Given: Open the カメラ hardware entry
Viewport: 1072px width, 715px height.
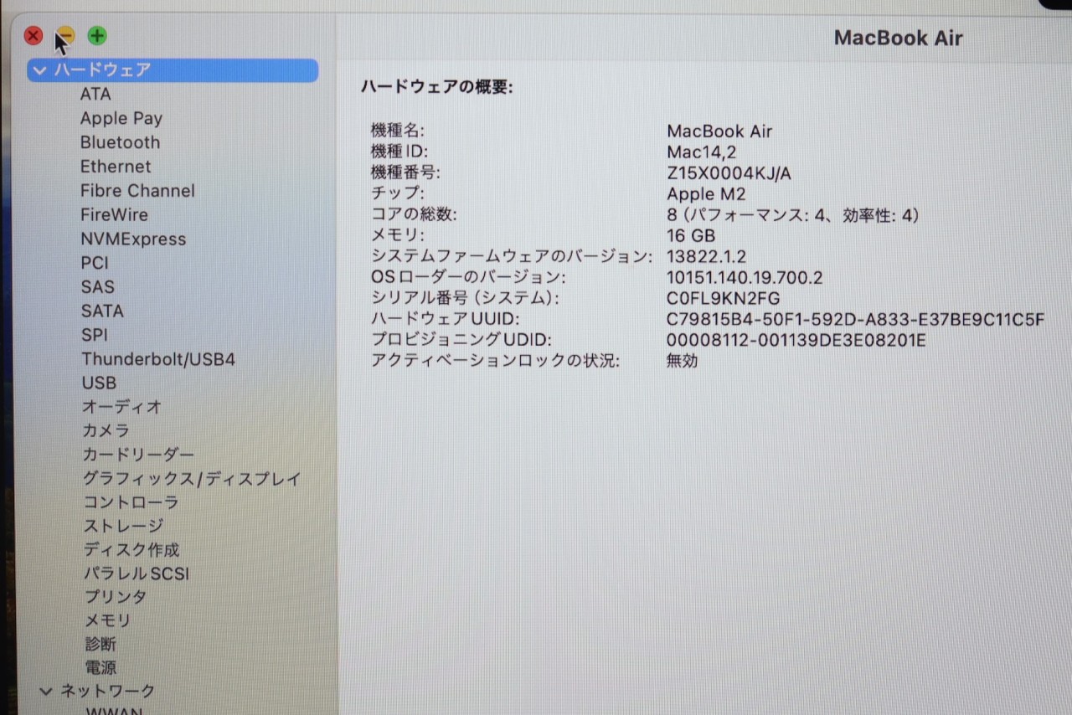Looking at the screenshot, I should (x=106, y=430).
